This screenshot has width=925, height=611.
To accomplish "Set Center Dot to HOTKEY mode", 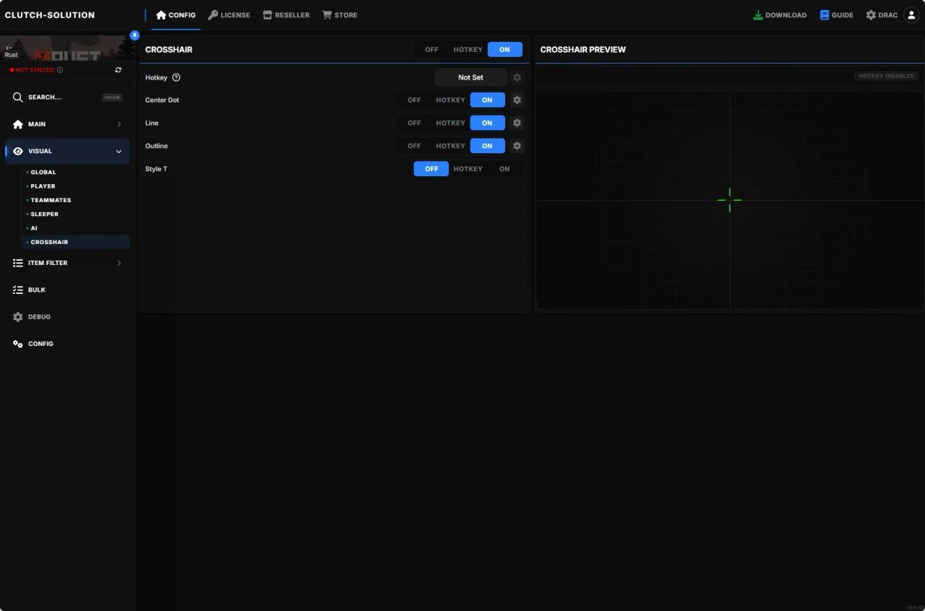I will (x=450, y=100).
